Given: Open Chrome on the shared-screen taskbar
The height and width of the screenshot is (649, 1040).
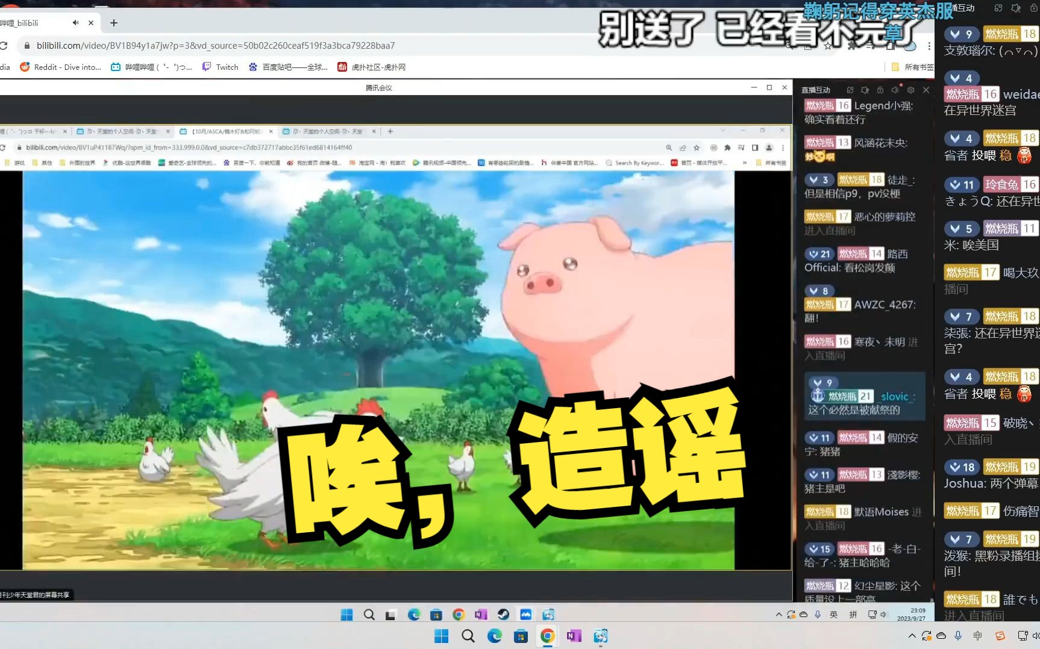Looking at the screenshot, I should pos(459,615).
